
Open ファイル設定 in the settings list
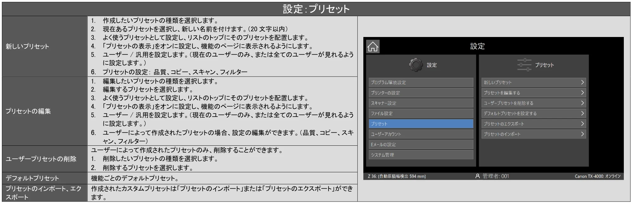click(421, 113)
